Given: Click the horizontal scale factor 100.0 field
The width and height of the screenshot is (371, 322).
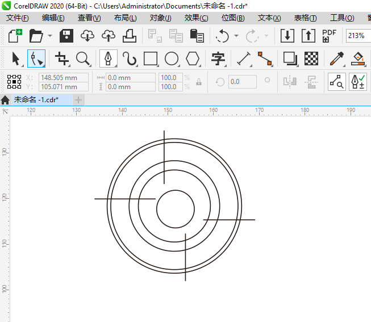Looking at the screenshot, I should click(170, 78).
